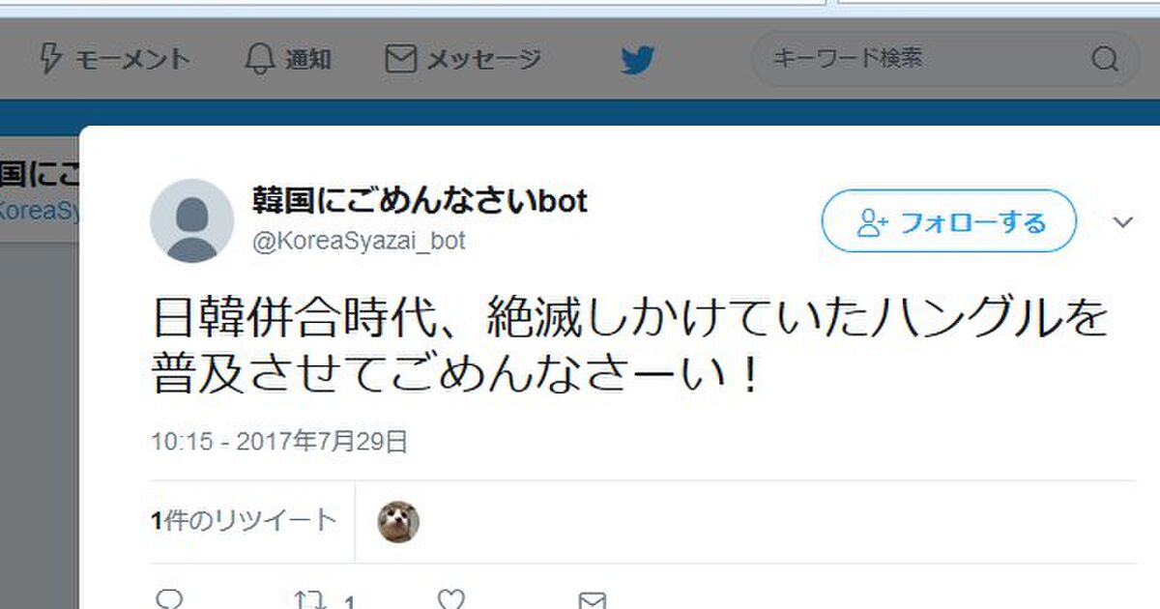
Task: Click the reply speech bubble icon
Action: point(168,601)
